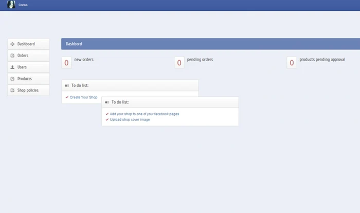The image size is (360, 213).
Task: Open the Users sidebar item
Action: pyautogui.click(x=28, y=67)
